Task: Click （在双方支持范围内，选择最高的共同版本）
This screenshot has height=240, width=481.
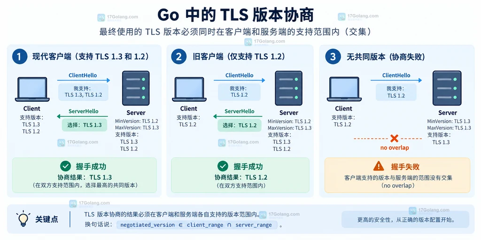Action: [x=85, y=185]
